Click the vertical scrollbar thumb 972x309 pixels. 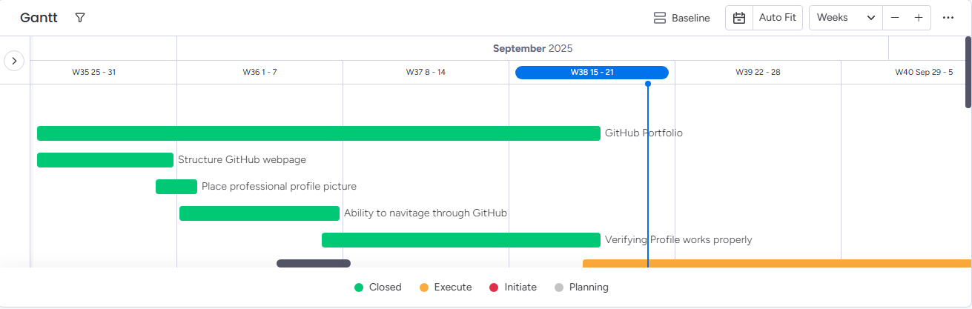968,72
